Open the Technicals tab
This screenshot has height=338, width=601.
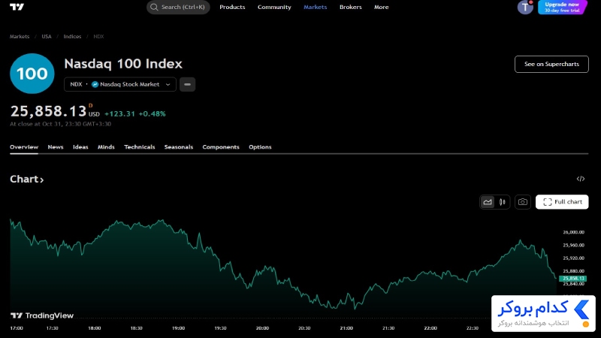coord(140,146)
